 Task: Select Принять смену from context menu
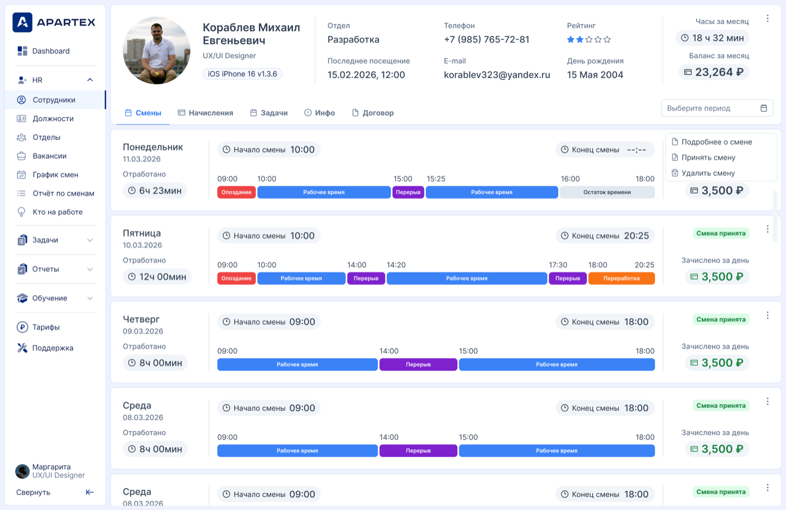703,158
